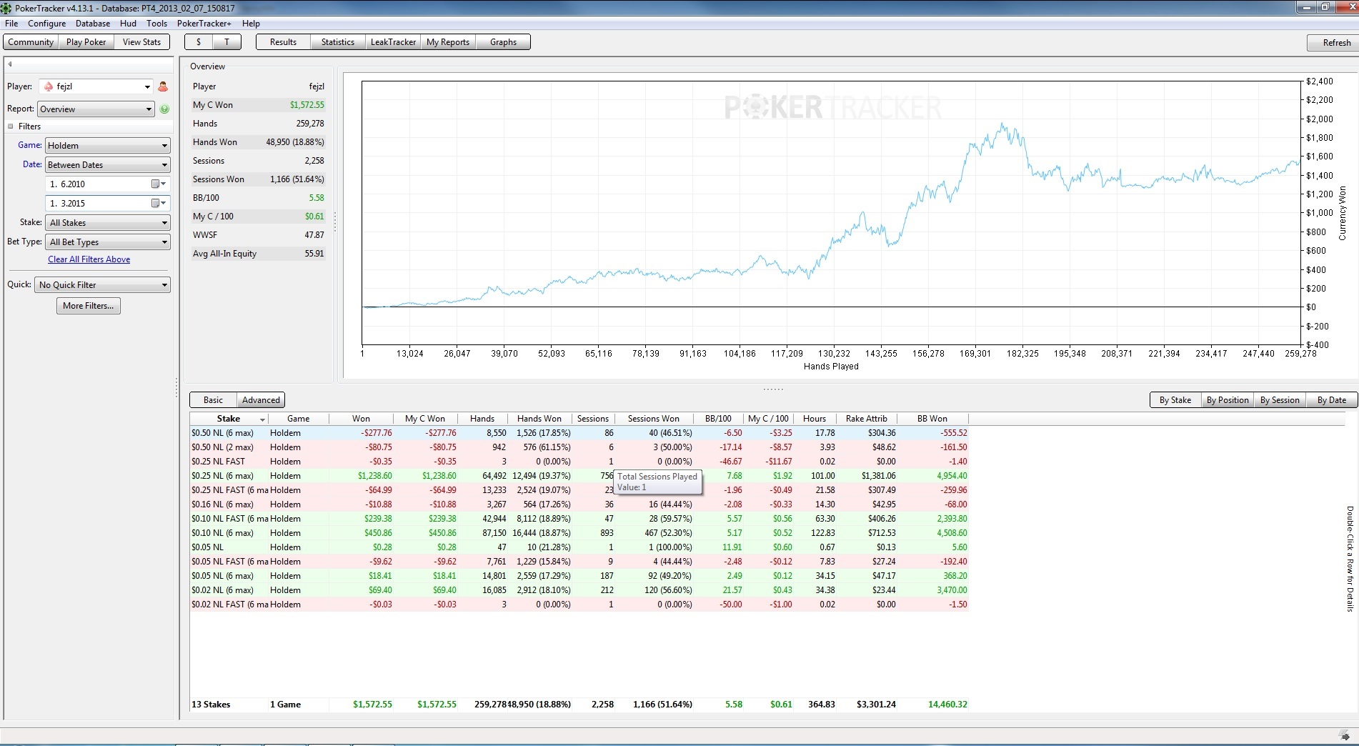The width and height of the screenshot is (1359, 746).
Task: Collapse the left sidebar arrow
Action: coord(10,64)
